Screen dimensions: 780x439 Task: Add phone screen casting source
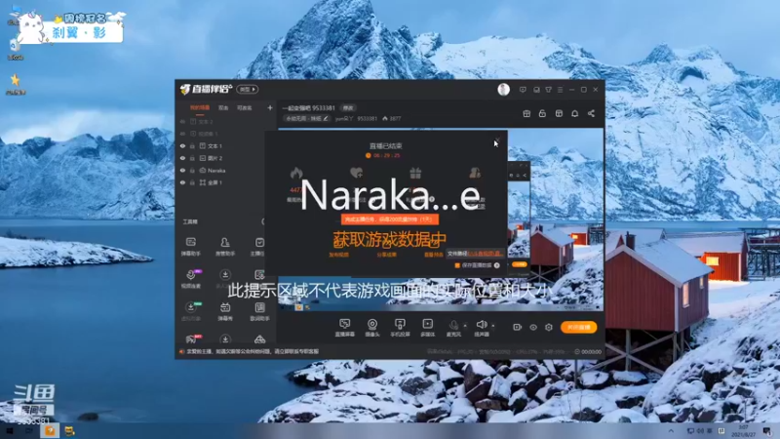400,328
